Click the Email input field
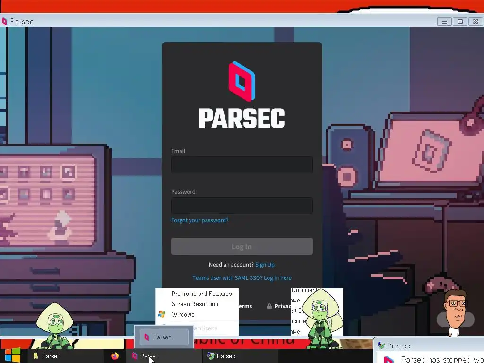Screen dimensions: 484x363 [x=242, y=165]
